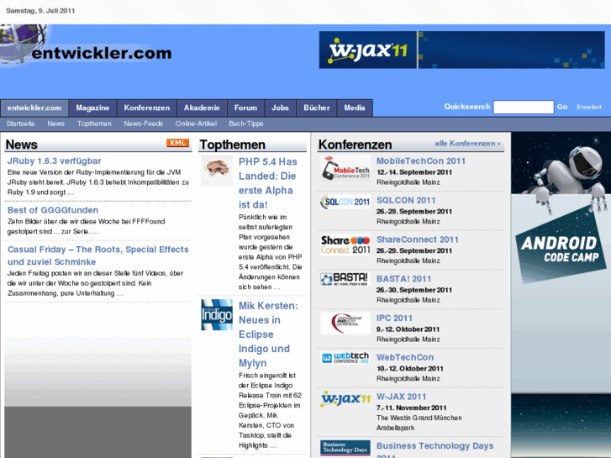Image resolution: width=611 pixels, height=458 pixels.
Task: Open the International PHP Conference logo
Action: (x=345, y=324)
